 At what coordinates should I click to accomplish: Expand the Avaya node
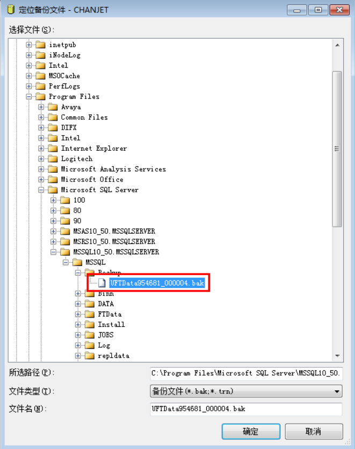click(41, 107)
